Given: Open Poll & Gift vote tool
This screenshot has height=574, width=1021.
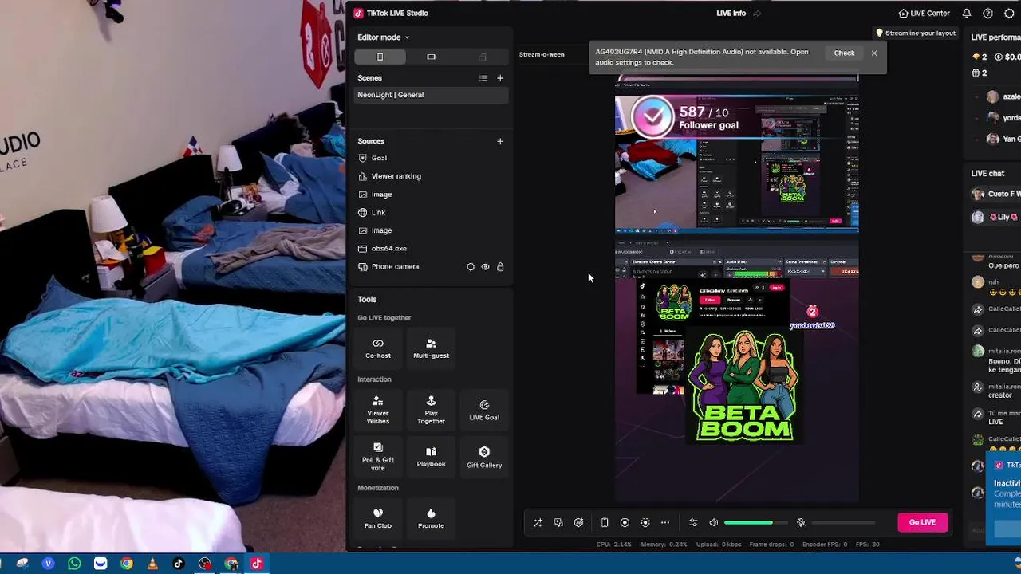Looking at the screenshot, I should click(378, 457).
